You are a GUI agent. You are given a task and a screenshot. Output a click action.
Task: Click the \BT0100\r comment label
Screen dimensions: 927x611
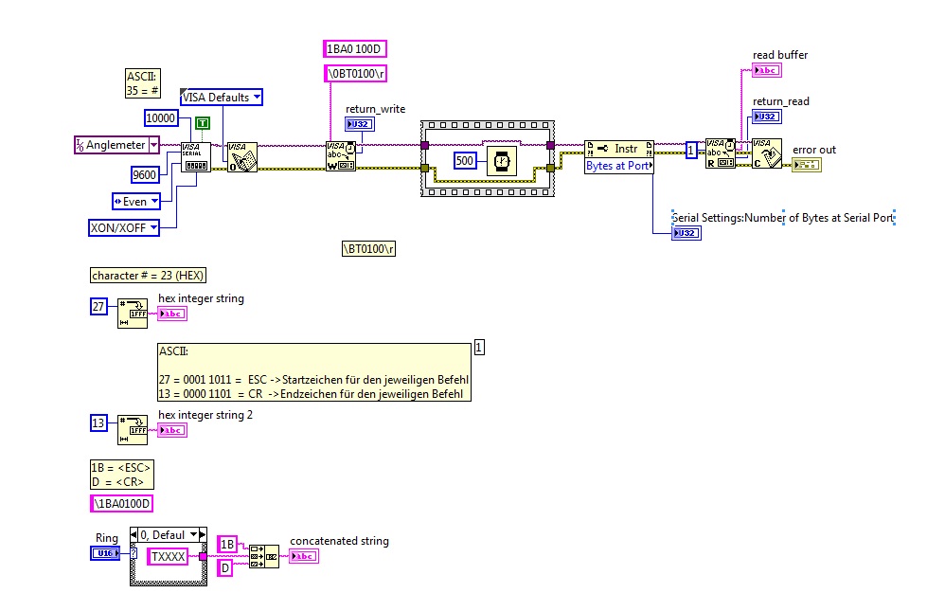pos(369,248)
